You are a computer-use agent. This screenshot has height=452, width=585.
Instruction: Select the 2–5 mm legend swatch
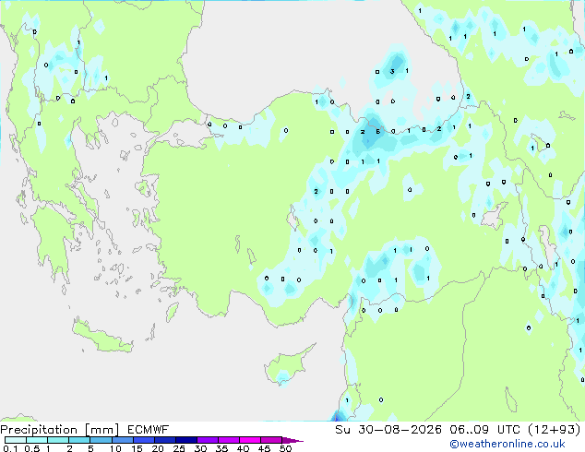click(x=79, y=440)
